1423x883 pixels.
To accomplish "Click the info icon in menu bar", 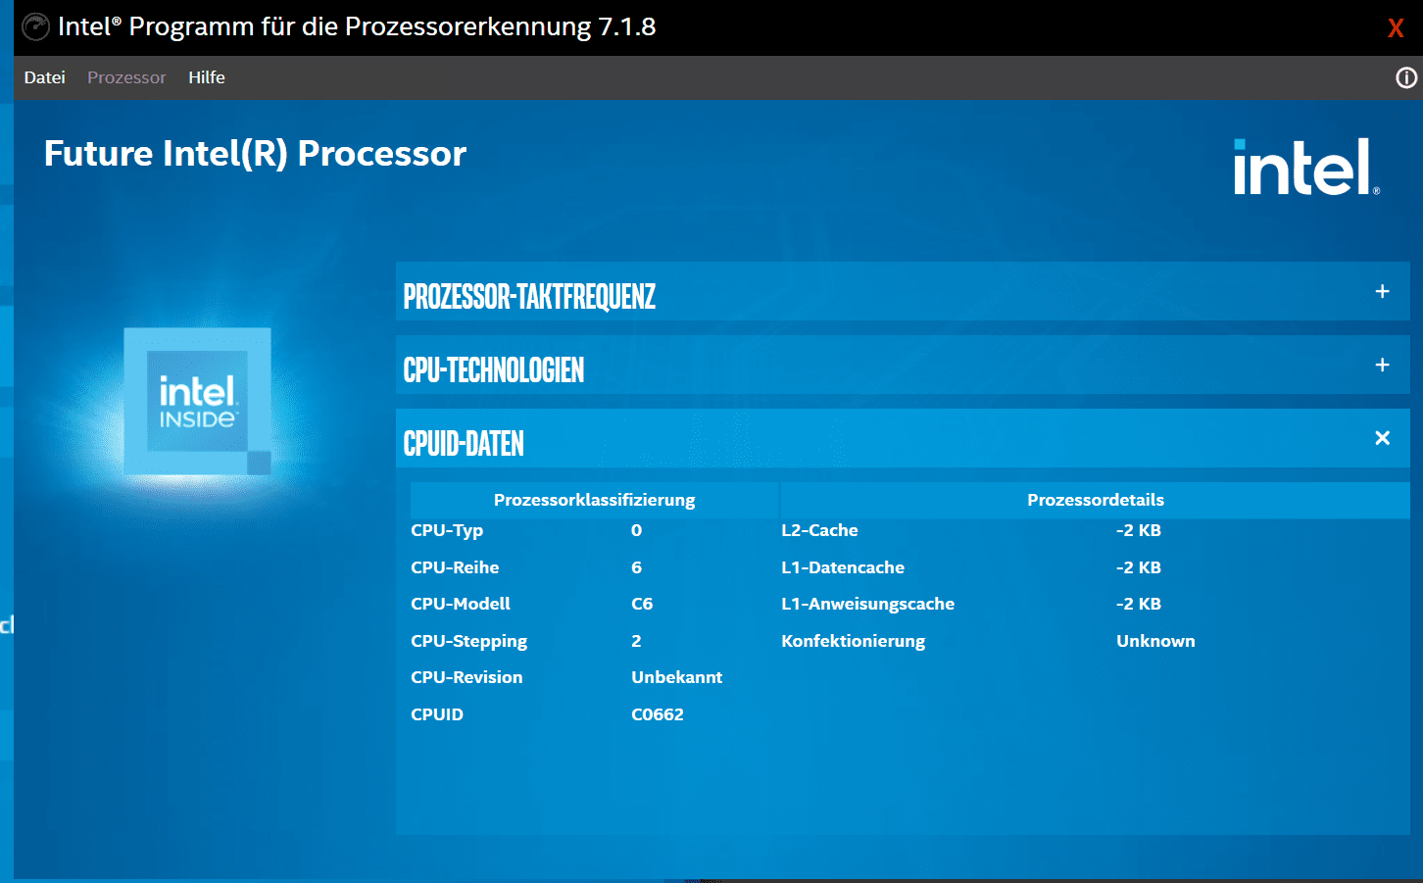I will tap(1406, 77).
